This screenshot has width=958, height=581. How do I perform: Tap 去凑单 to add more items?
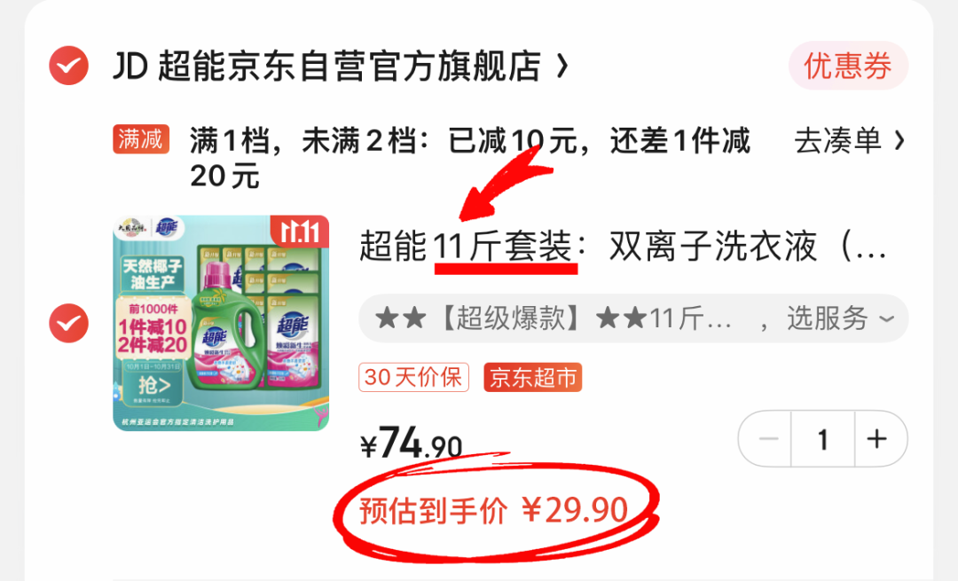coord(837,141)
